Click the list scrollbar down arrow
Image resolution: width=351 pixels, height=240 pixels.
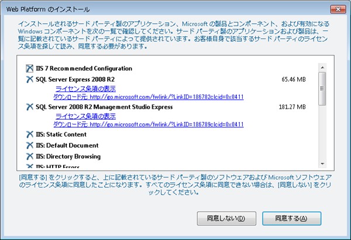coord(322,164)
